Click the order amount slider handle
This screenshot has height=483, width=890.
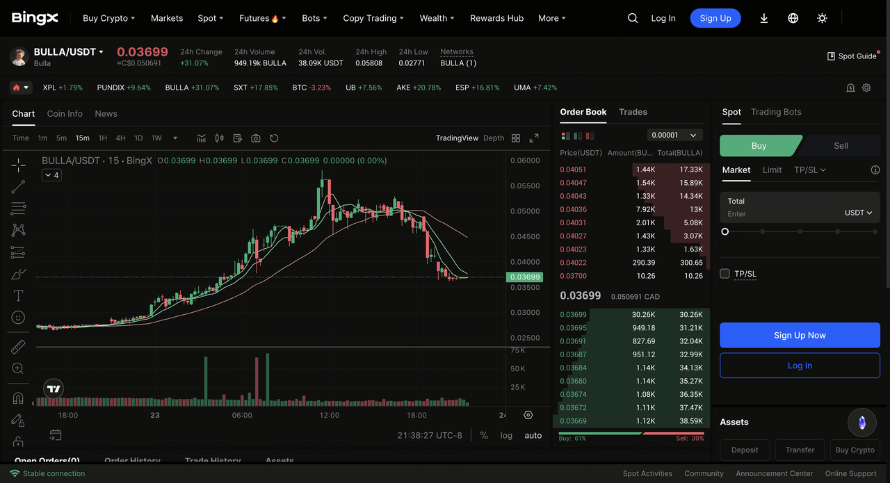point(725,231)
